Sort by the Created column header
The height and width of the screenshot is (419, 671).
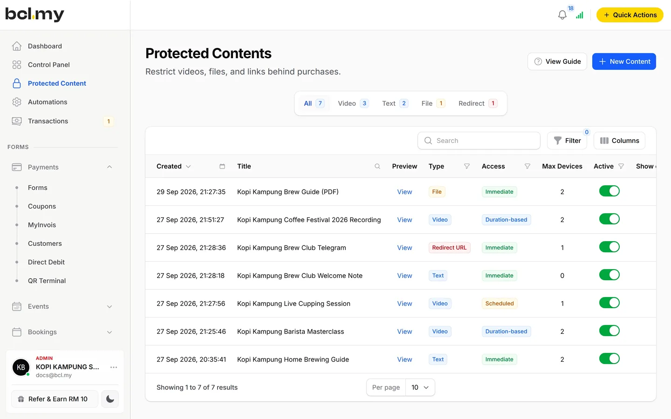pos(174,166)
